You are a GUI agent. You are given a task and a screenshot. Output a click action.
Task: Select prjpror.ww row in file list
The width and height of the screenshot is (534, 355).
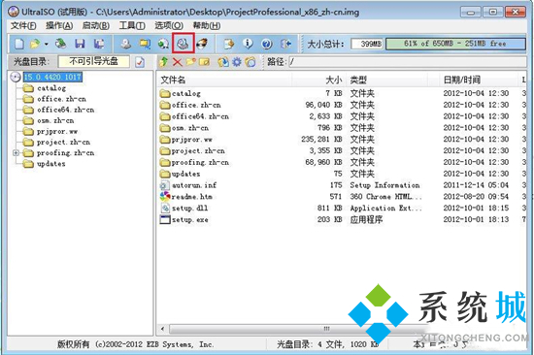point(341,140)
